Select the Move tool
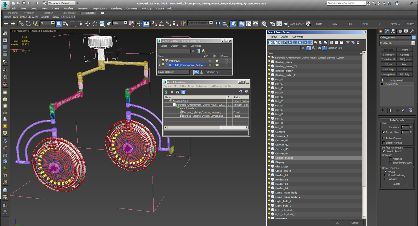418x226 pixels. 88,24
